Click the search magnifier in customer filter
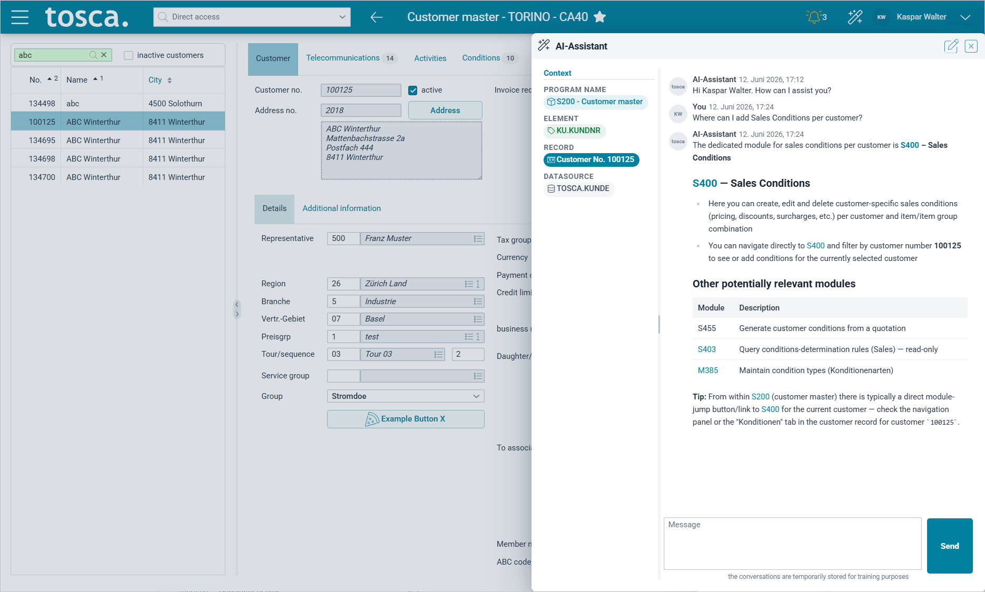 (x=93, y=55)
